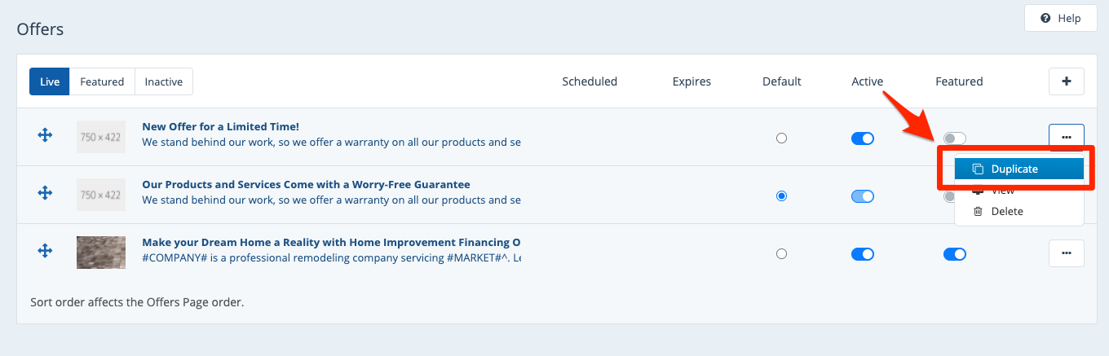Click the question mark Help icon

click(1045, 19)
